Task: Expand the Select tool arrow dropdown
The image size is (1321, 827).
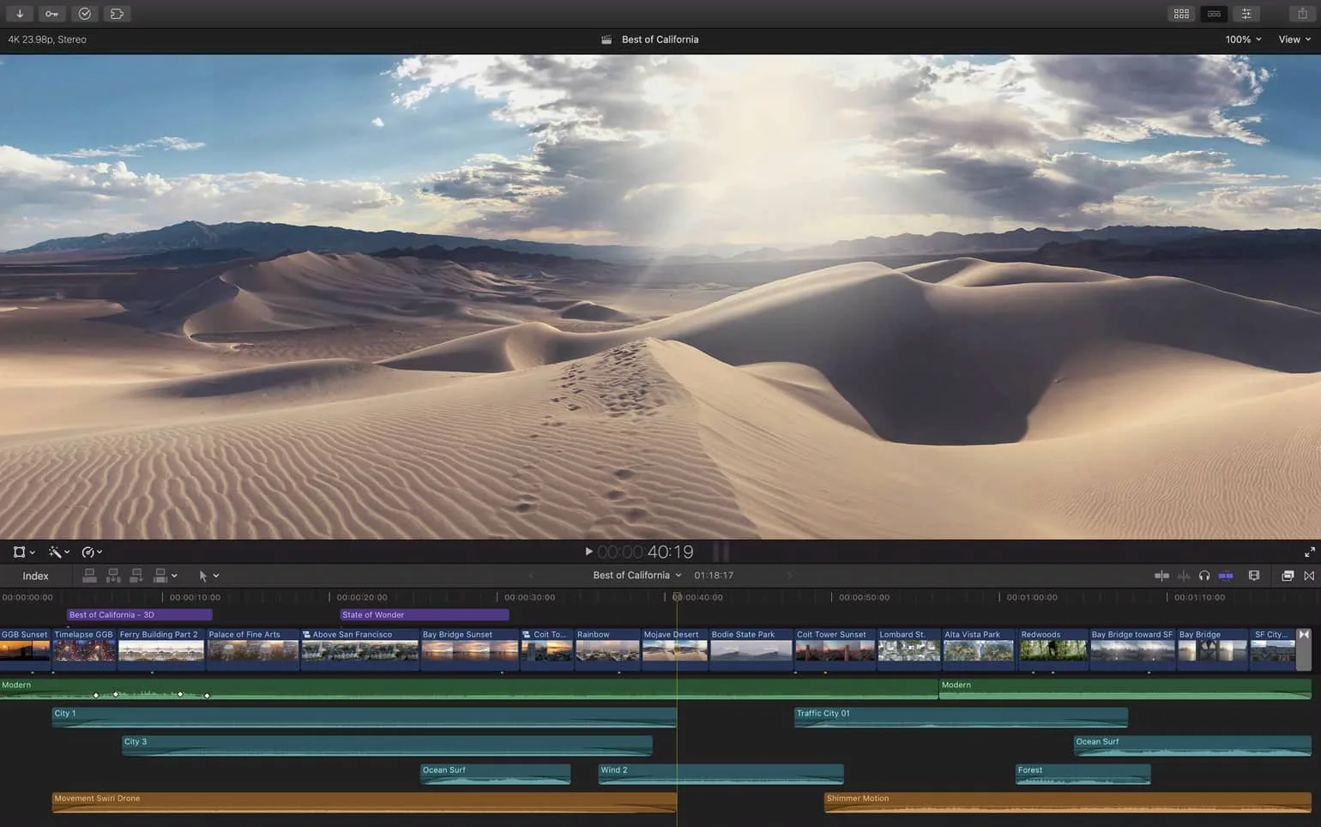Action: click(216, 576)
